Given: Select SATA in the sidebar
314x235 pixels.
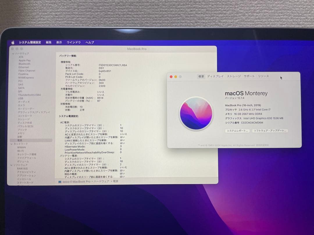Looking at the screenshot, I should pos(21,88).
